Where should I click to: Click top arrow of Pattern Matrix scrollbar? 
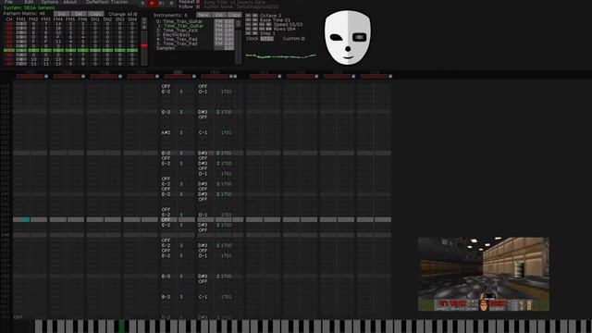pyautogui.click(x=144, y=18)
